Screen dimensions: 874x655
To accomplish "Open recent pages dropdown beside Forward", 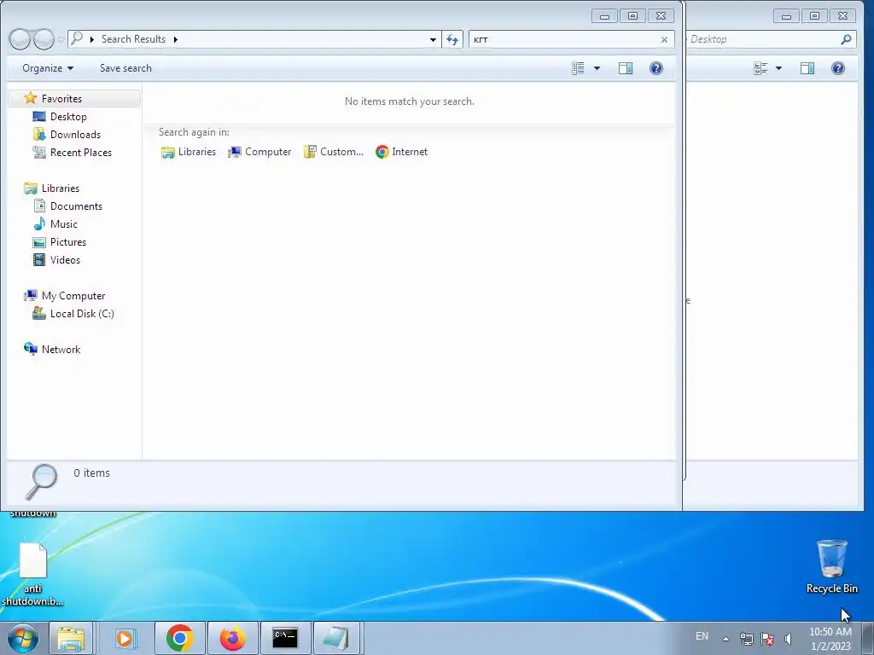I will [61, 39].
